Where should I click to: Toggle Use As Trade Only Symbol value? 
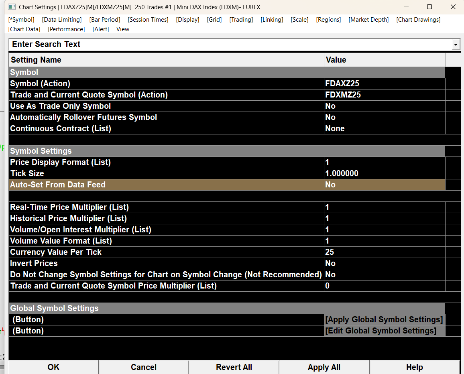(x=385, y=106)
